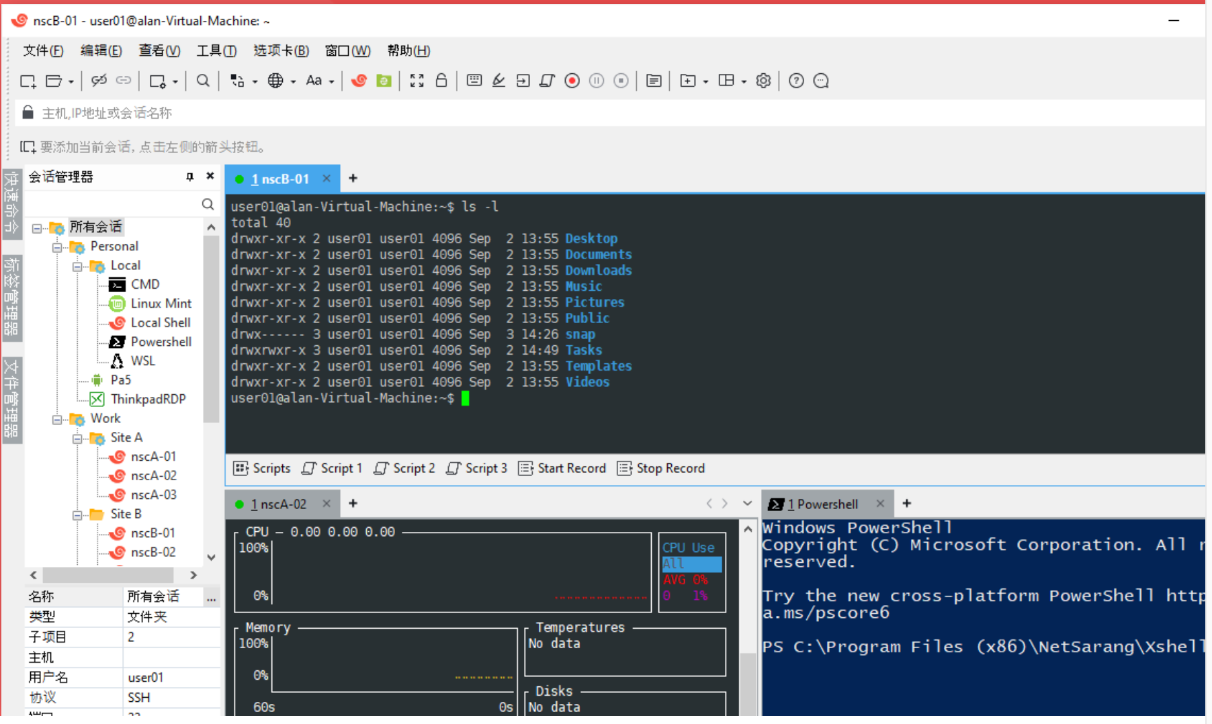The image size is (1212, 724).
Task: Start recording with the red record icon
Action: 572,81
